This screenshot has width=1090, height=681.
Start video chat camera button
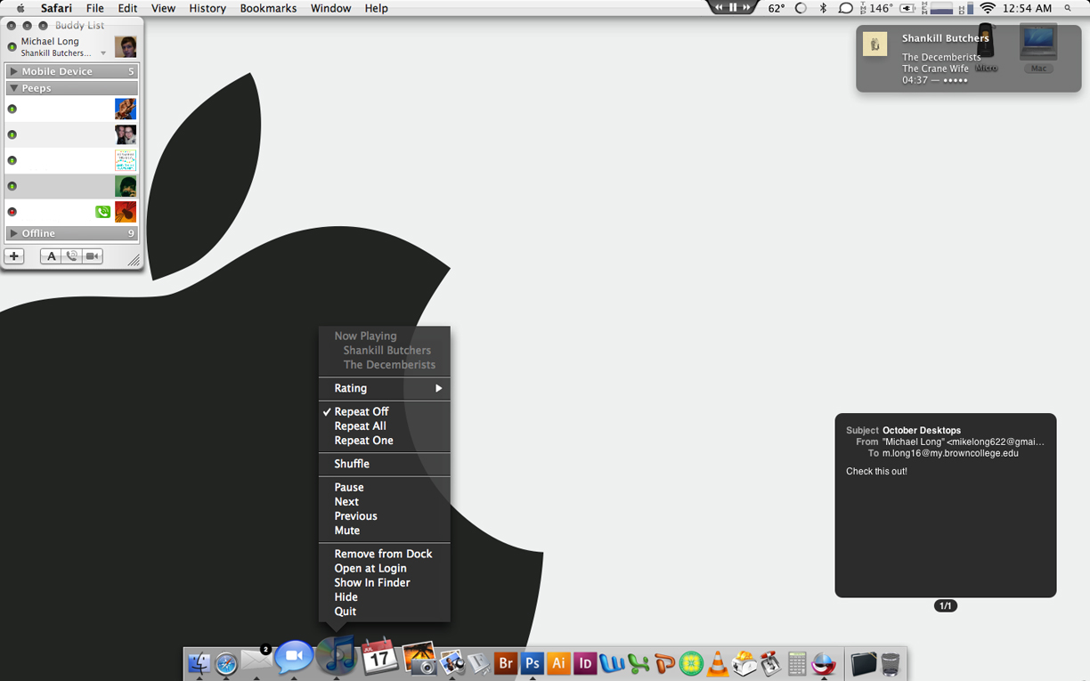click(x=93, y=256)
